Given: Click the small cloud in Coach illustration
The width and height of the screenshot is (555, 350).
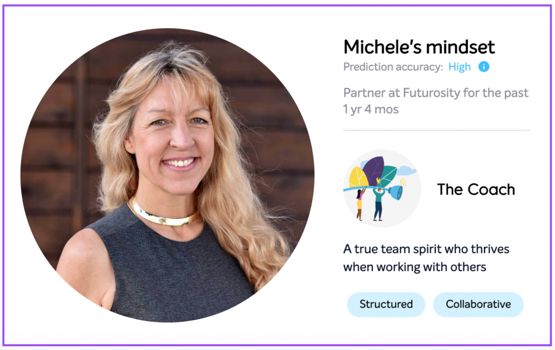Looking at the screenshot, I should tap(406, 171).
